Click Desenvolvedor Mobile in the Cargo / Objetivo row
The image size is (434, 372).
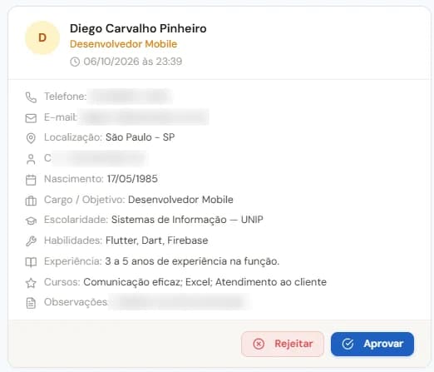(180, 200)
